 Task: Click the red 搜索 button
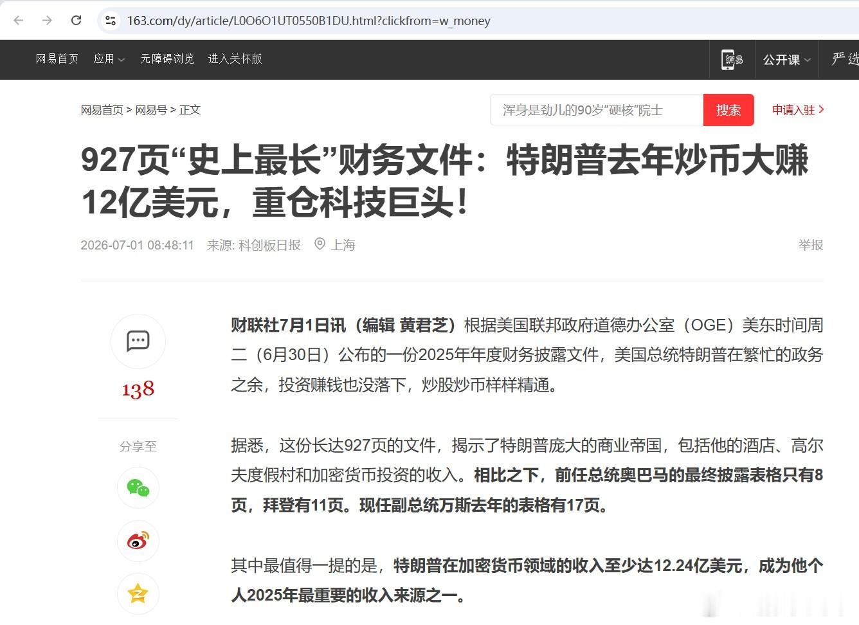click(728, 110)
